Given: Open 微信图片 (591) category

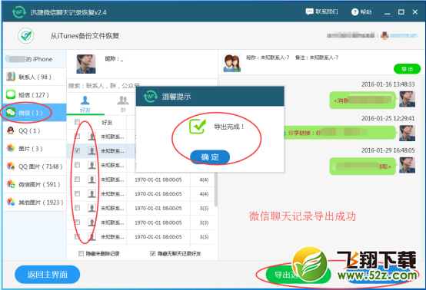Looking at the screenshot, I should [35, 184].
